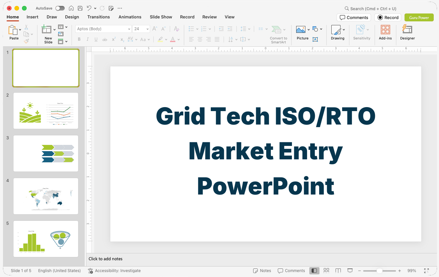Click the Comments button near Record
This screenshot has height=277, width=439.
click(354, 17)
